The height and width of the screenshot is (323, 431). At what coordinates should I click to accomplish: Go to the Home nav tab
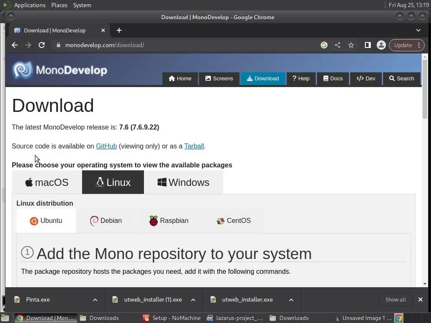tap(180, 79)
